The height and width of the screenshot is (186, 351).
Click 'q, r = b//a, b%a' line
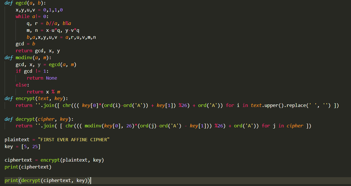point(49,23)
